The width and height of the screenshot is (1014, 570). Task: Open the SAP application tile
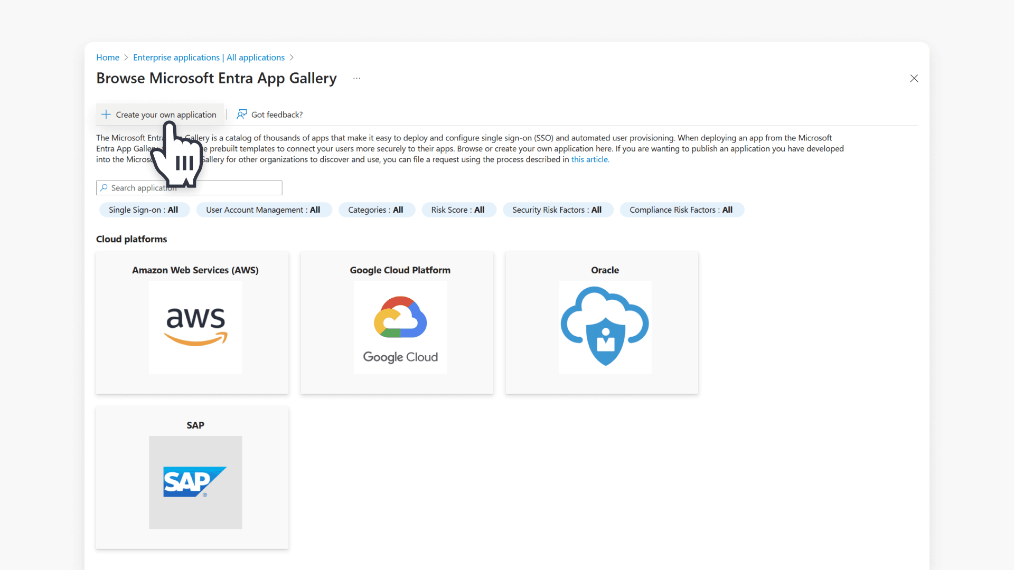(195, 482)
